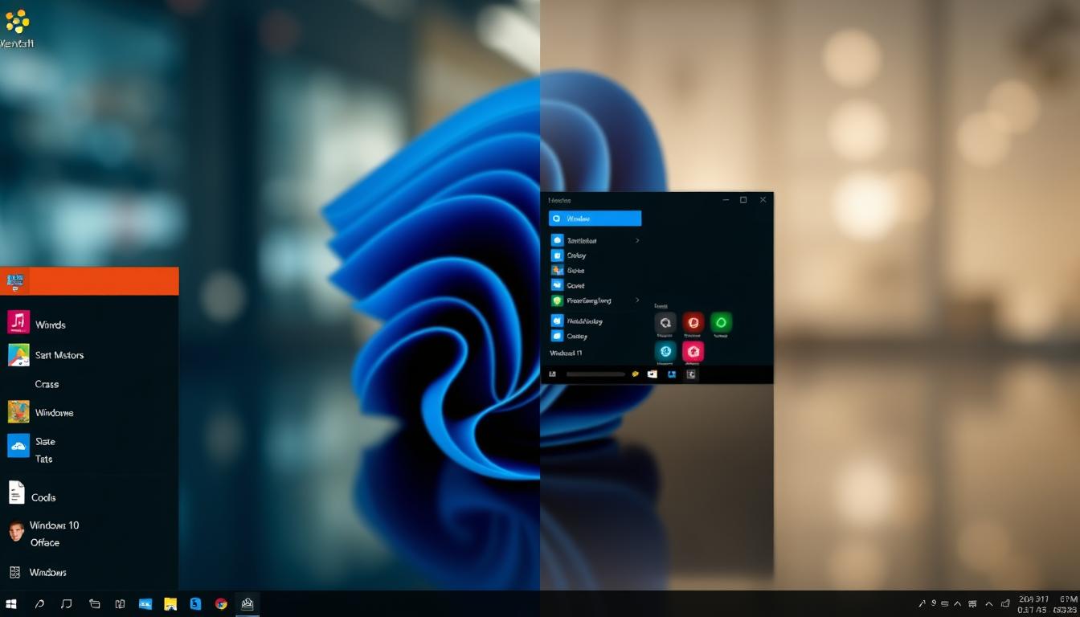Close the small dark window
The height and width of the screenshot is (617, 1080).
coord(763,200)
